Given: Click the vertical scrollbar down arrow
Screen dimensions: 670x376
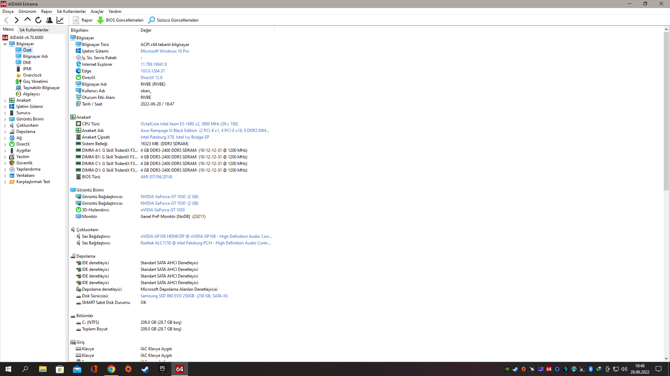Looking at the screenshot, I should (666, 359).
